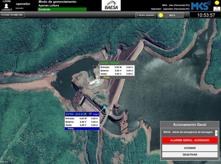Toggle the yellow MAPA indicator
Image resolution: width=221 pixels, height=164 pixels.
pos(160,15)
